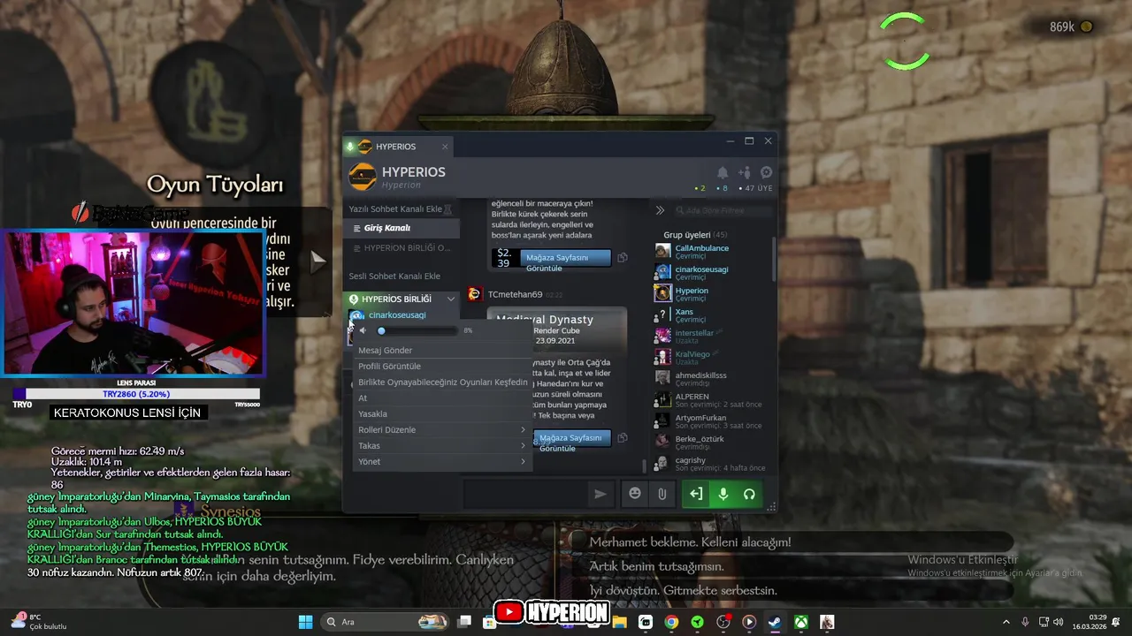Image resolution: width=1132 pixels, height=636 pixels.
Task: Click the weather widget on taskbar
Action: click(x=39, y=622)
